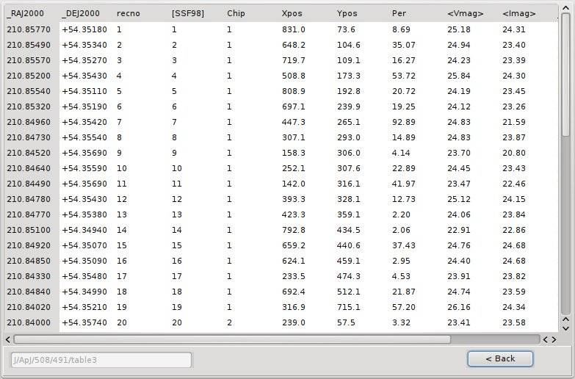This screenshot has height=379, width=575.
Task: Click the Per column header
Action: (399, 13)
